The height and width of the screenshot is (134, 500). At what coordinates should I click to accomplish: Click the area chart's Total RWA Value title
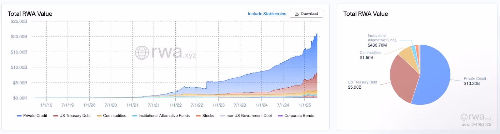(x=30, y=14)
